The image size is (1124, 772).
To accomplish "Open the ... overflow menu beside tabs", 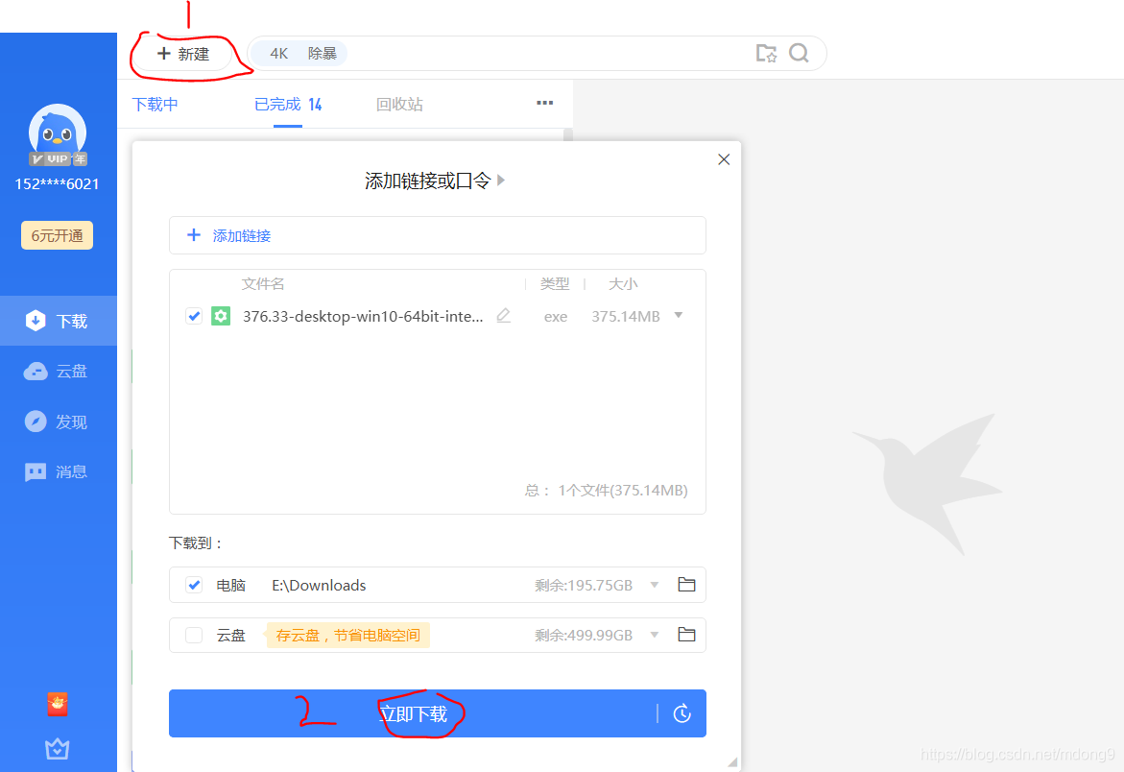I will click(544, 103).
